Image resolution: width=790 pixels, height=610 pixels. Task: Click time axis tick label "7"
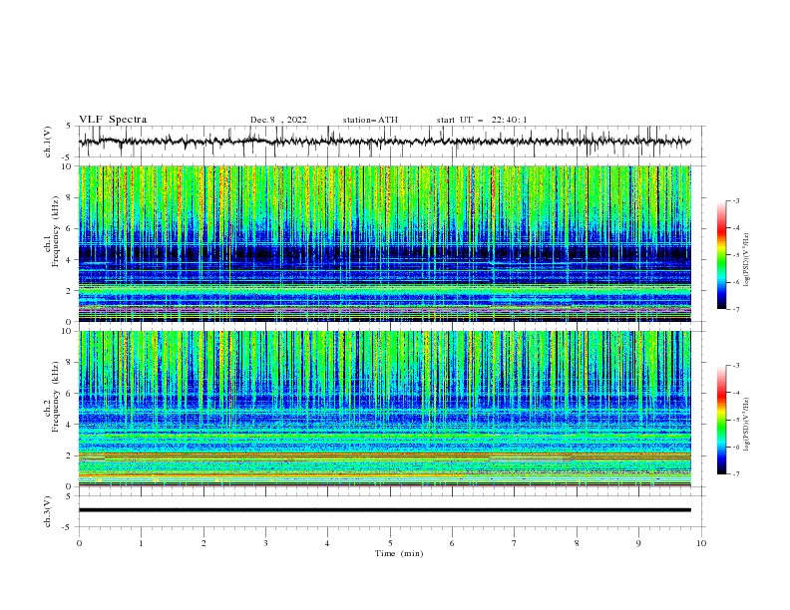(x=515, y=543)
